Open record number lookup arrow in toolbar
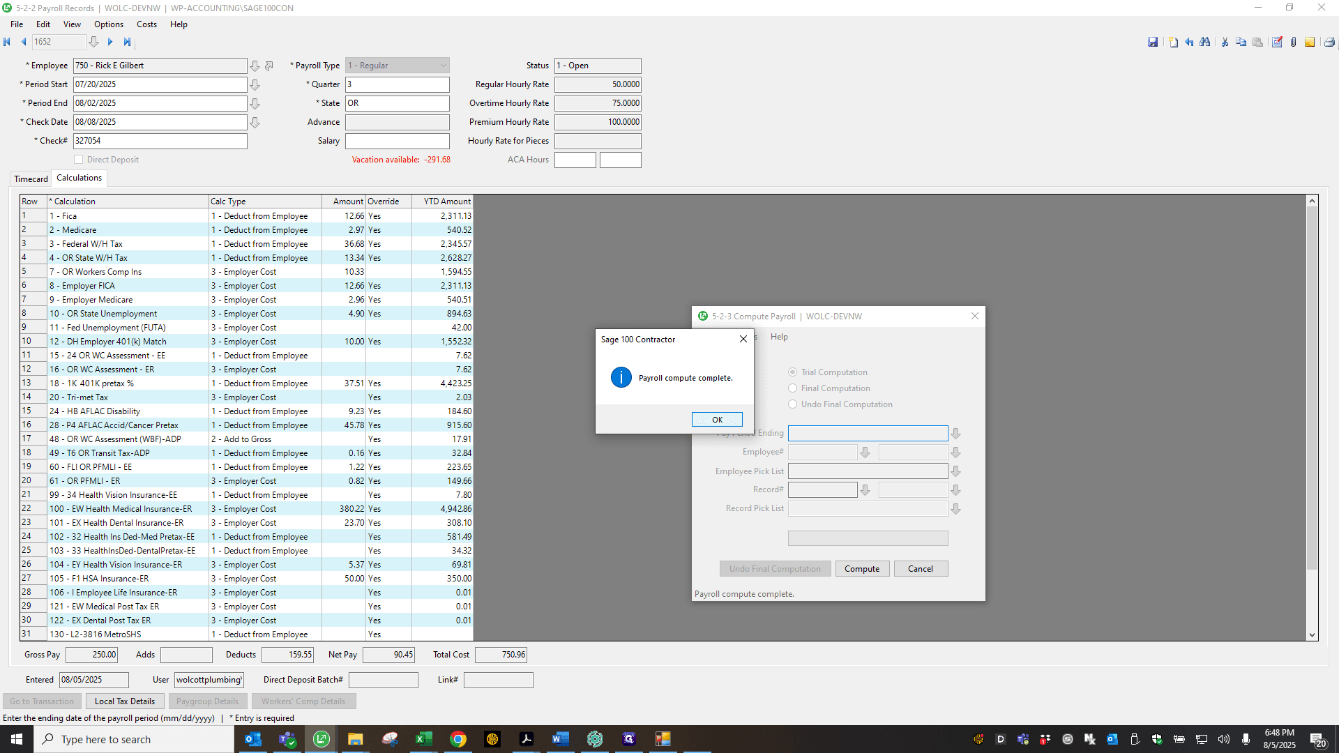Screen dimensions: 1339x753 (x=93, y=42)
